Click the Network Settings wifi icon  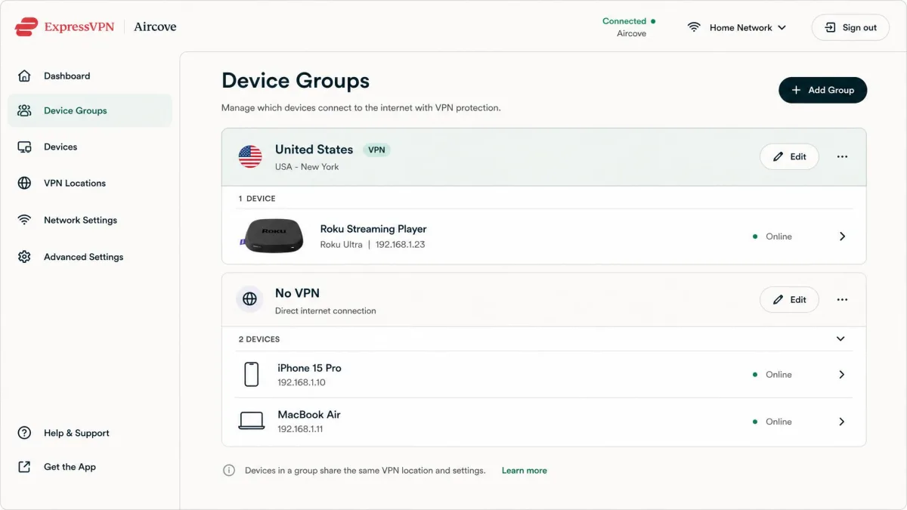24,220
